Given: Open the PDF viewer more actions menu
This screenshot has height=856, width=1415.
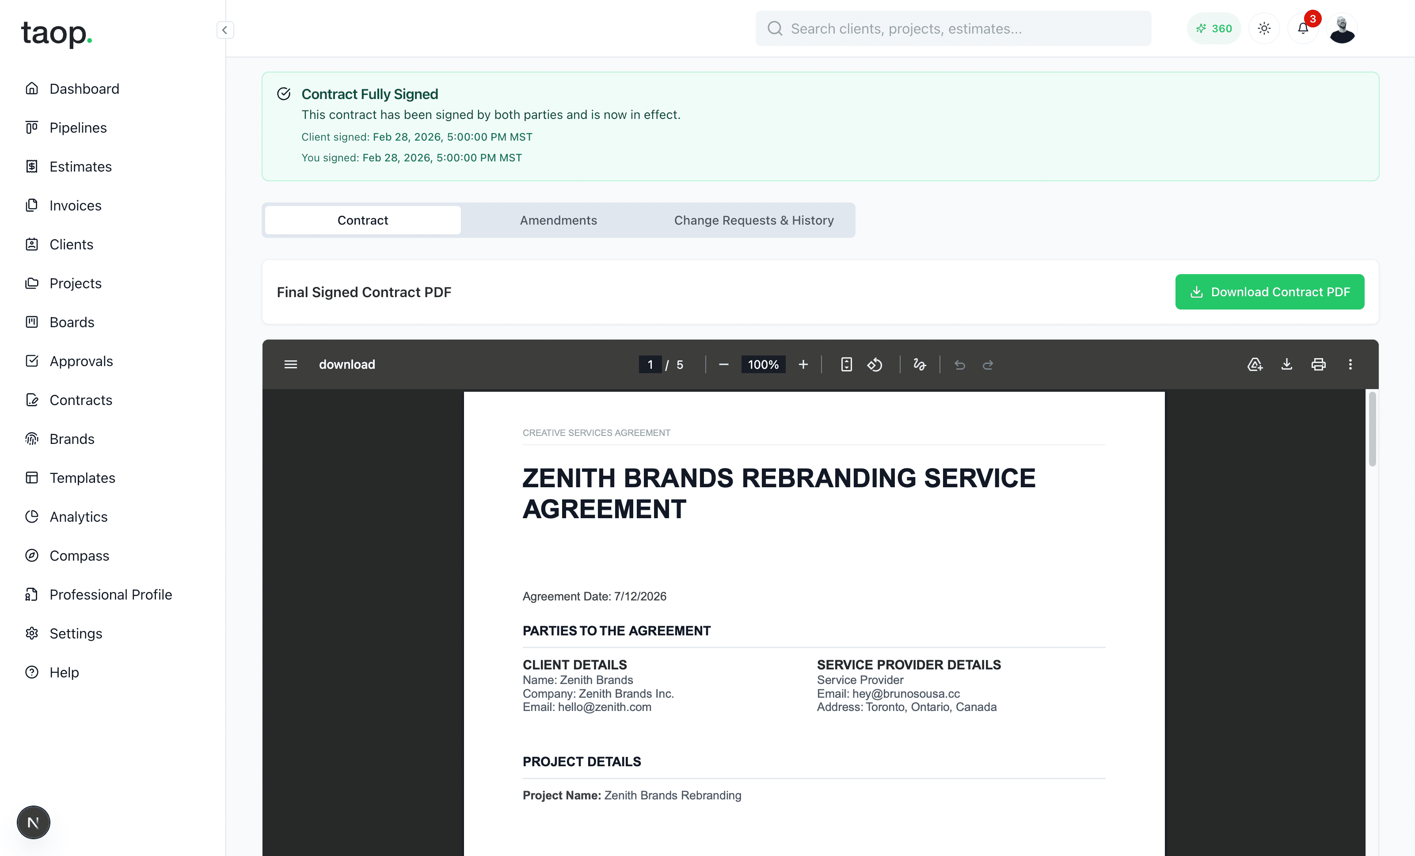Looking at the screenshot, I should click(x=1350, y=364).
